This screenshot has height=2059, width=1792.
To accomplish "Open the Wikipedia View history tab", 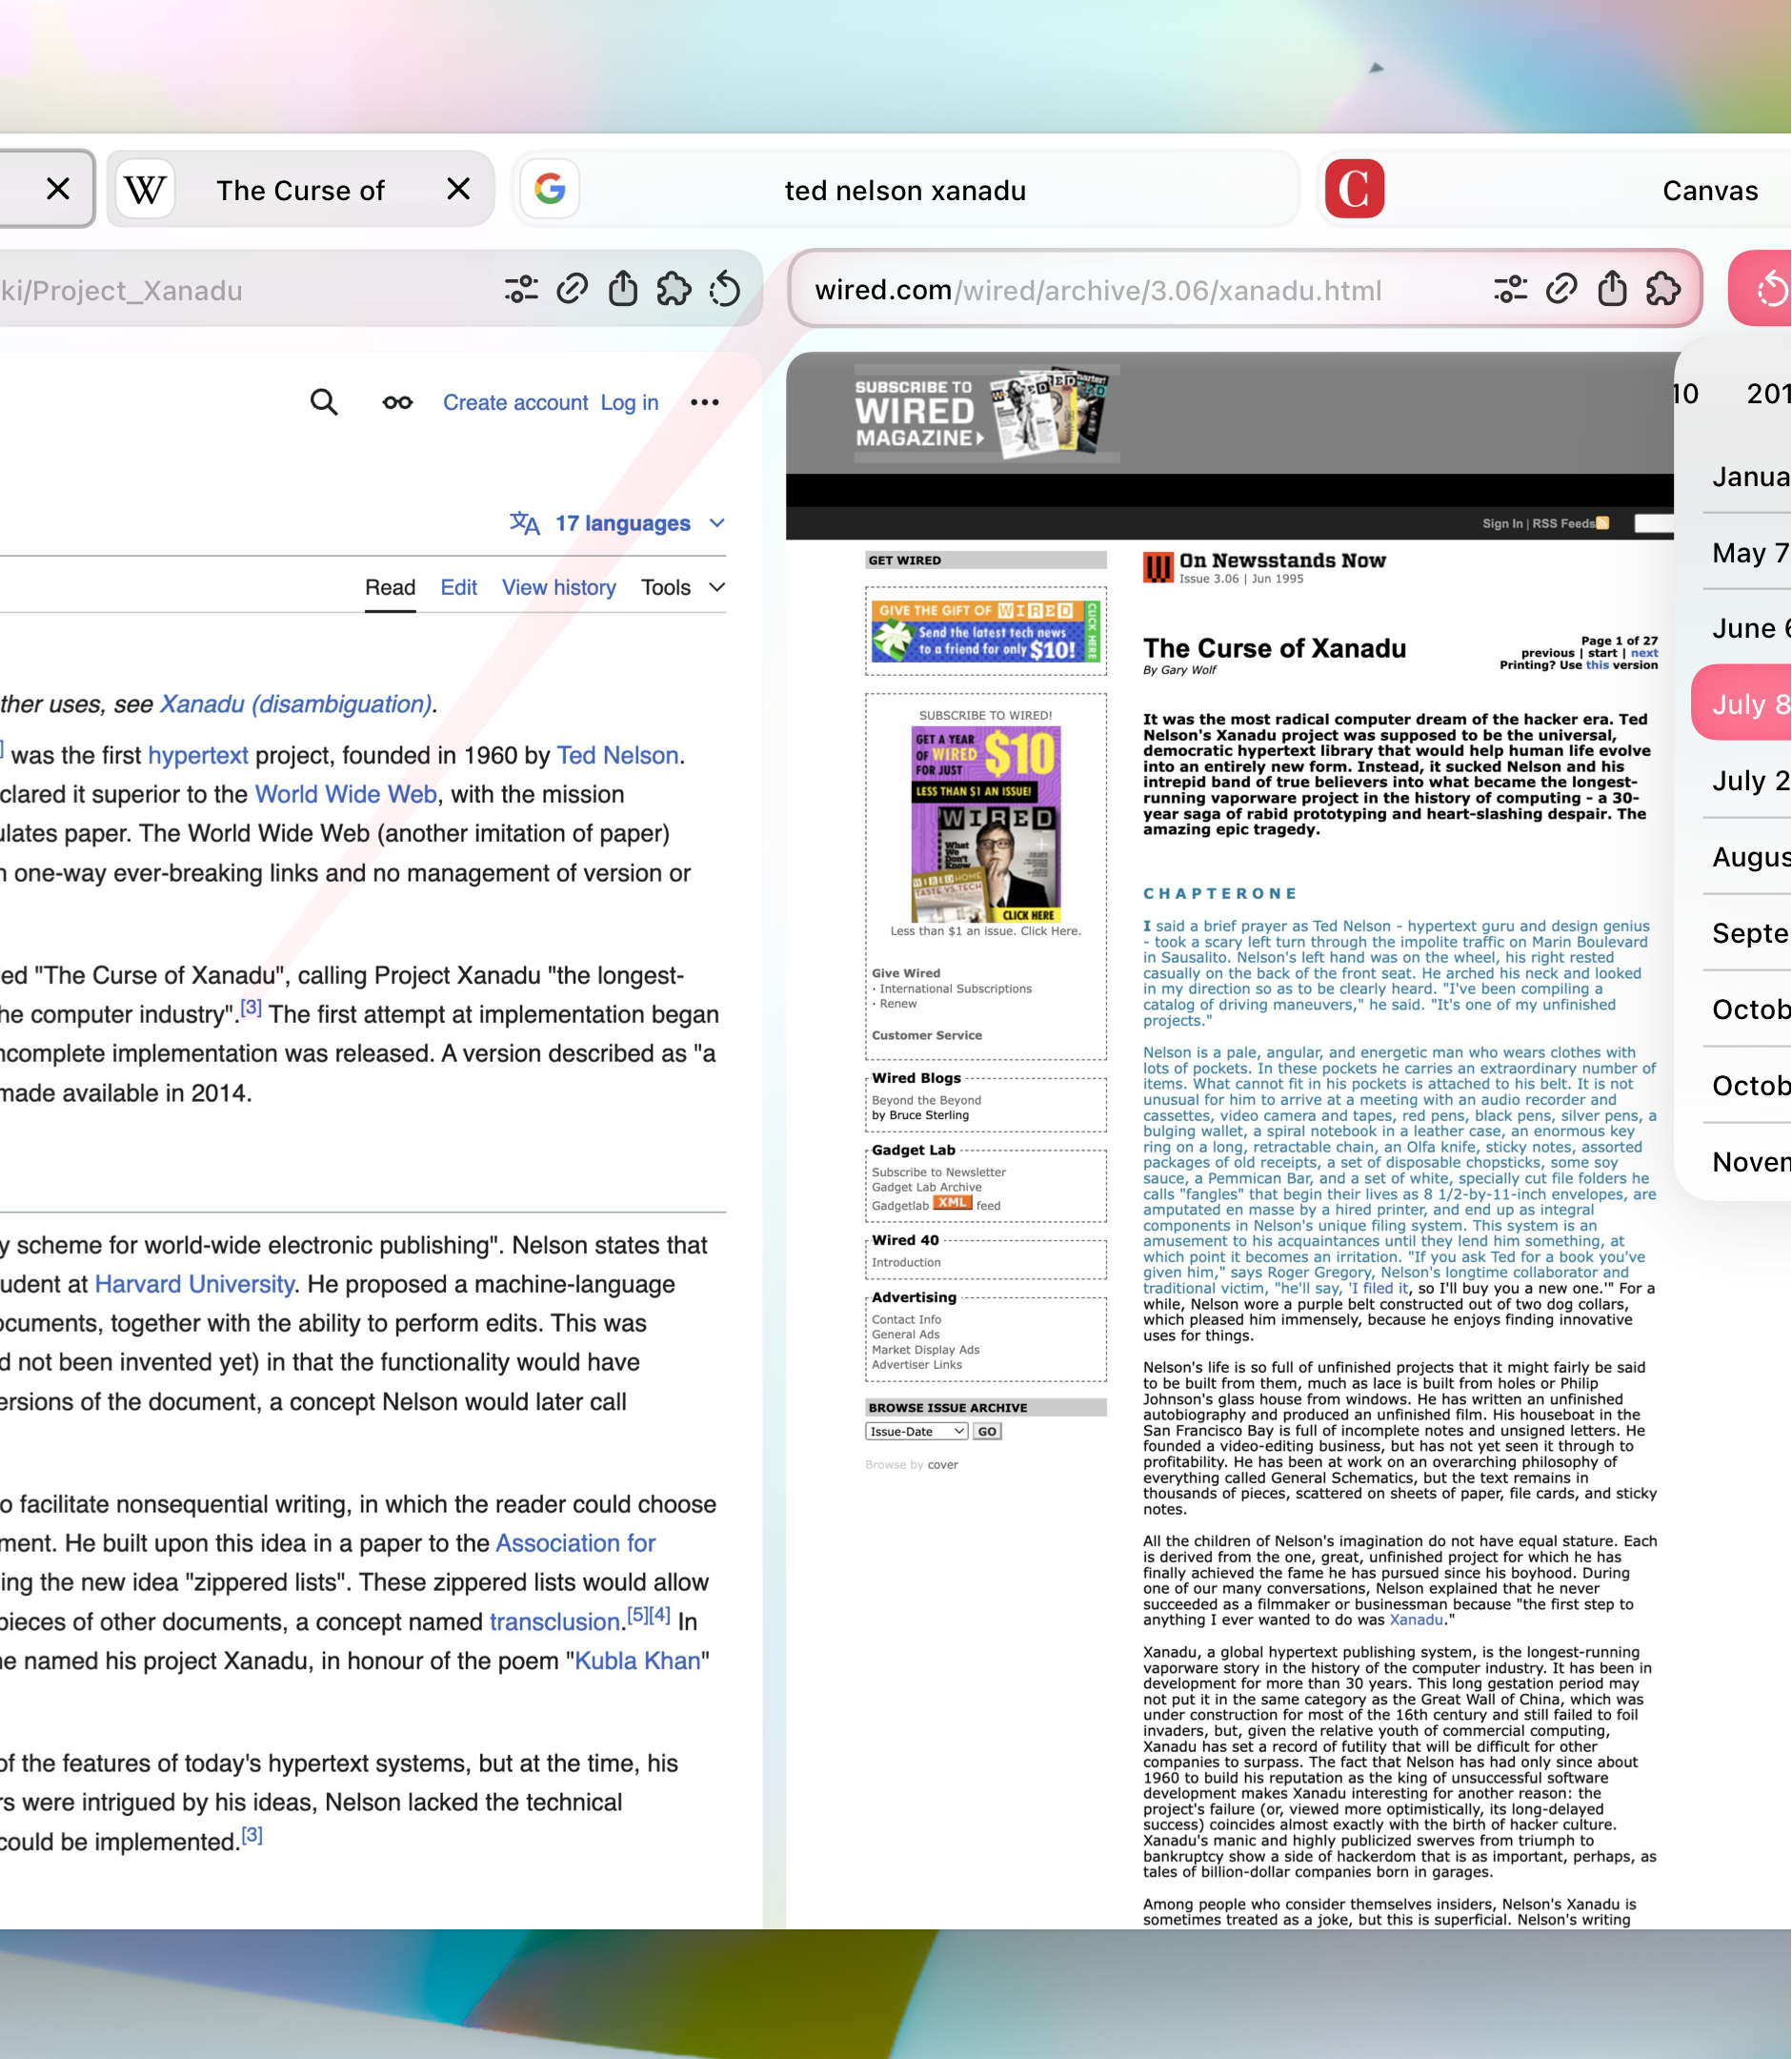I will click(558, 587).
